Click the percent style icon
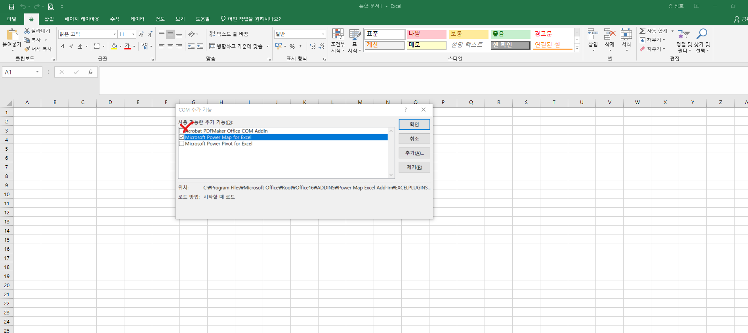 pyautogui.click(x=292, y=46)
